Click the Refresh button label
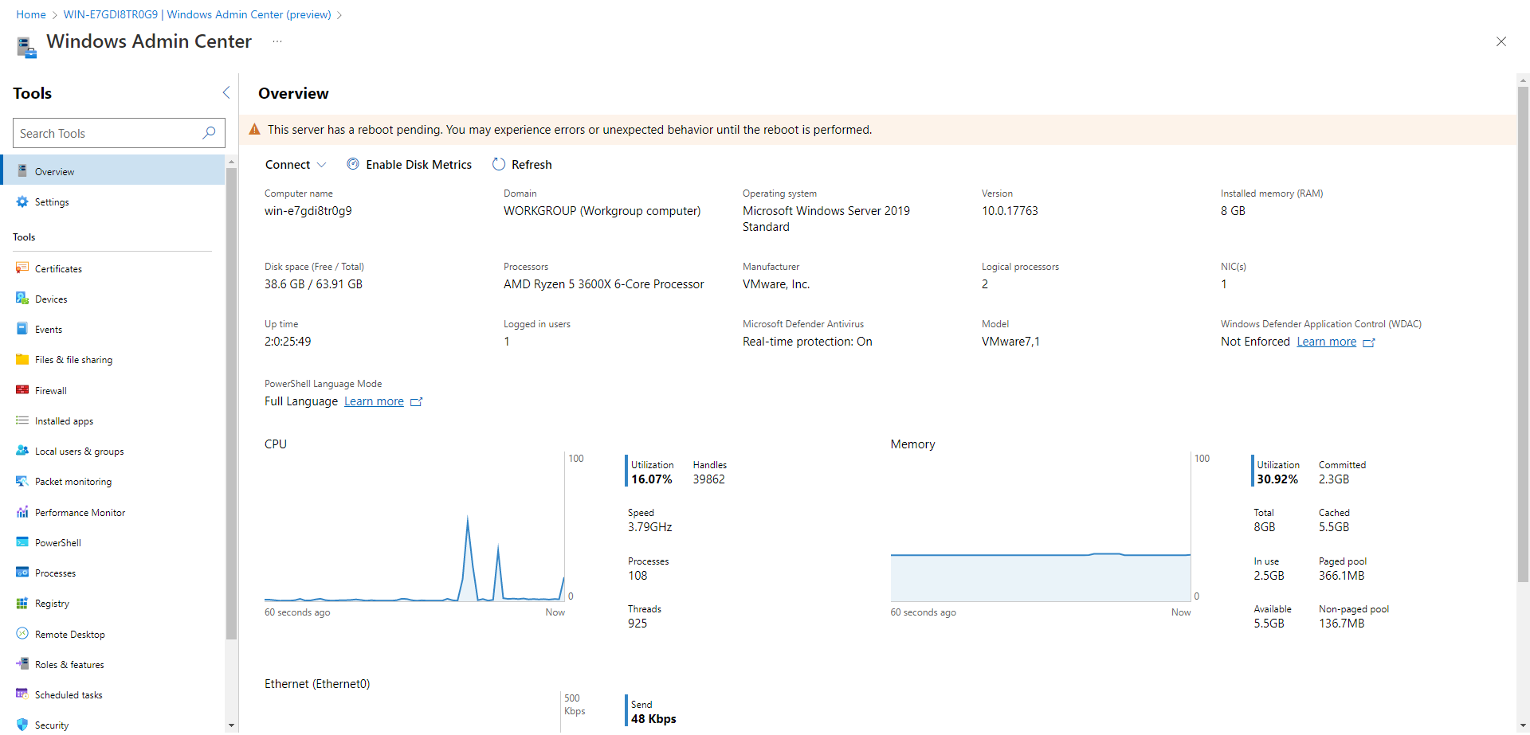The width and height of the screenshot is (1530, 735). [532, 164]
